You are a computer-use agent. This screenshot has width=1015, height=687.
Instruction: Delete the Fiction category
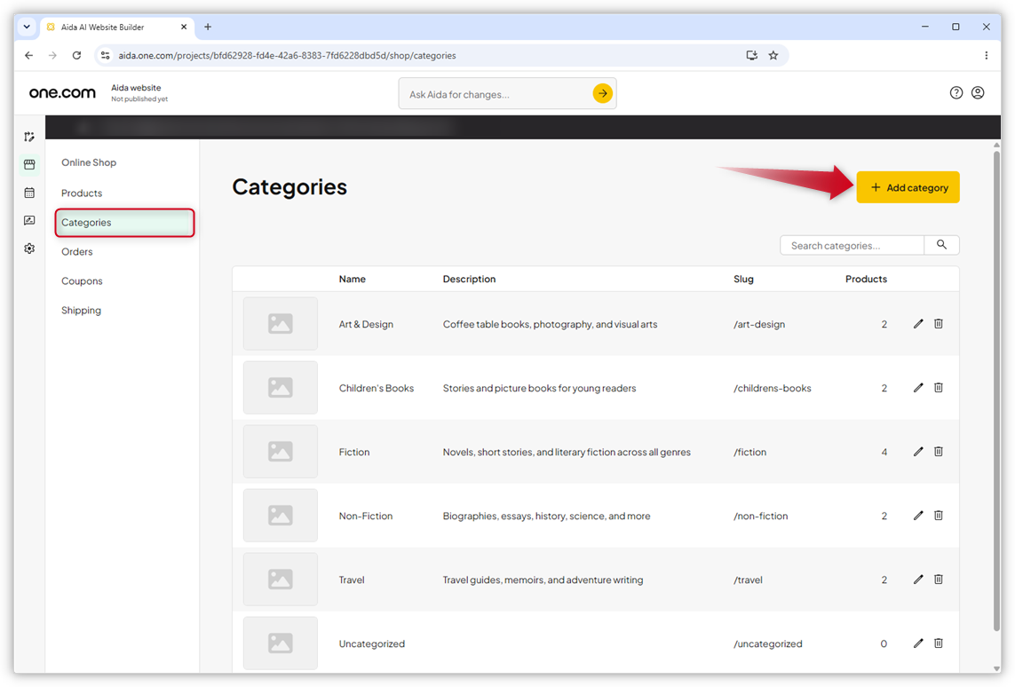point(938,452)
